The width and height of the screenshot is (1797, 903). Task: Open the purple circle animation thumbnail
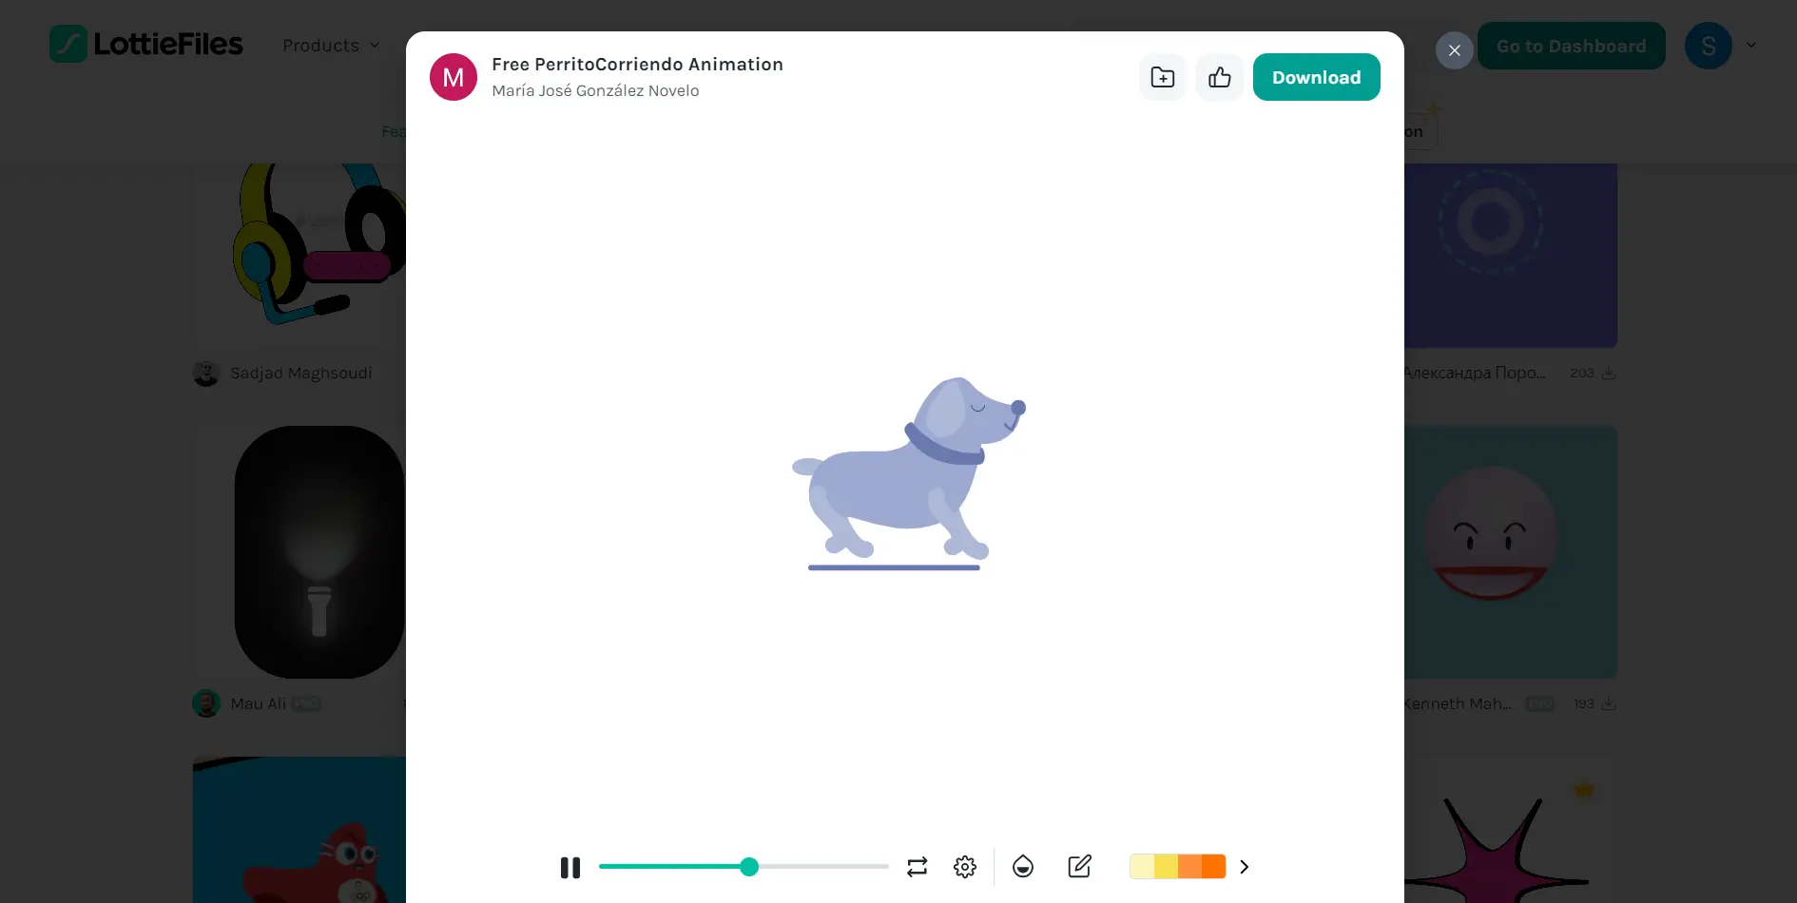[x=1511, y=255]
